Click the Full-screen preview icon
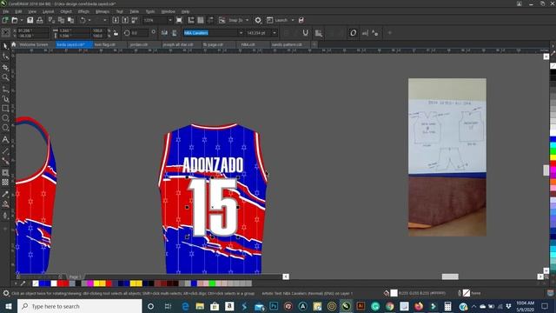Screen dimensions: 556x313 (179, 20)
